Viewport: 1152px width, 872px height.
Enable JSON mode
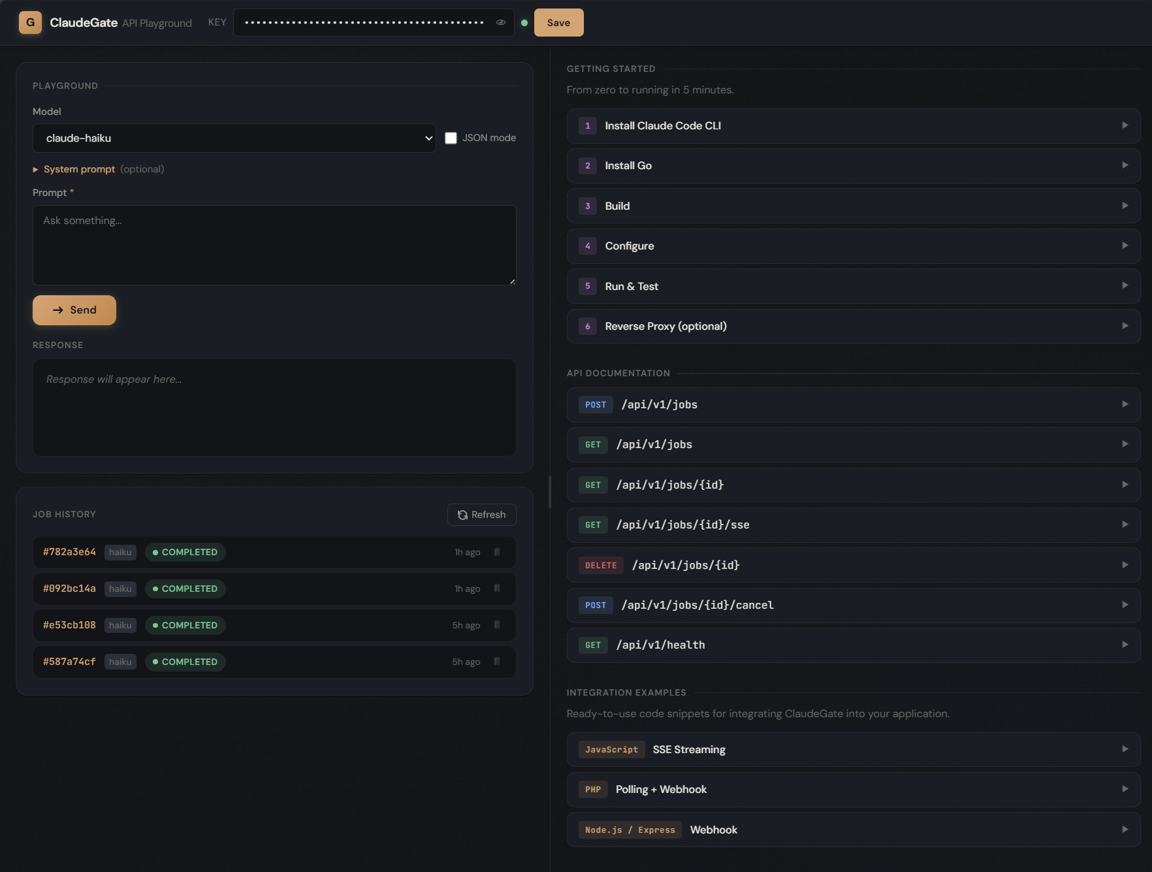click(x=451, y=138)
